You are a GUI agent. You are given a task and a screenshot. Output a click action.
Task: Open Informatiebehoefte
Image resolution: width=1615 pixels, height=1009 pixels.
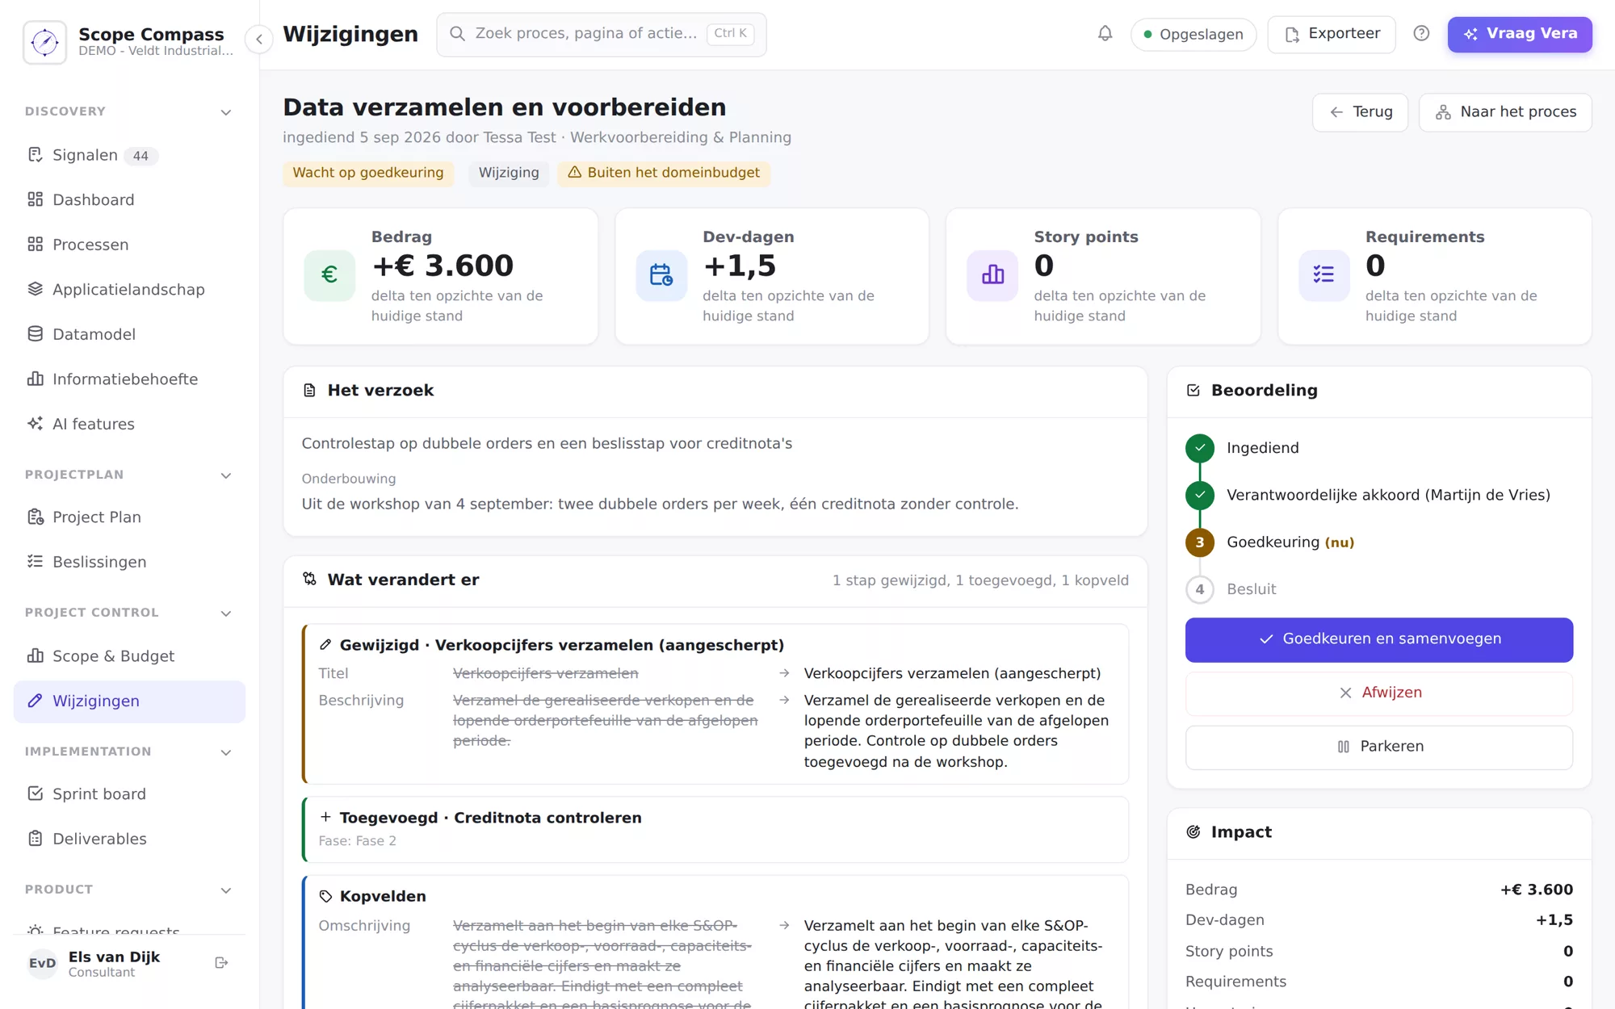point(129,379)
